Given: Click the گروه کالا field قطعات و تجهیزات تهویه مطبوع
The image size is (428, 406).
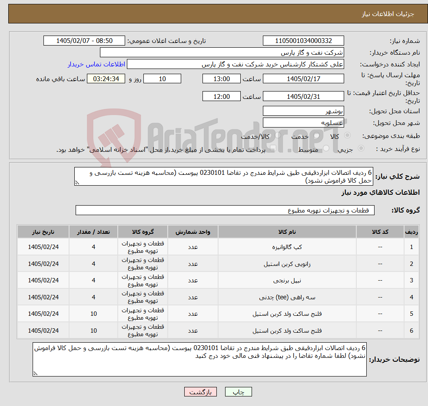Looking at the screenshot, I should coord(225,210).
